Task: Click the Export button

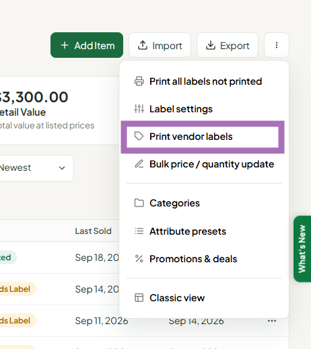Action: pos(228,45)
